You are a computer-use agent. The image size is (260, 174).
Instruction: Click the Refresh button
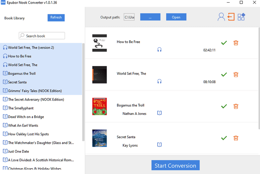click(x=56, y=18)
